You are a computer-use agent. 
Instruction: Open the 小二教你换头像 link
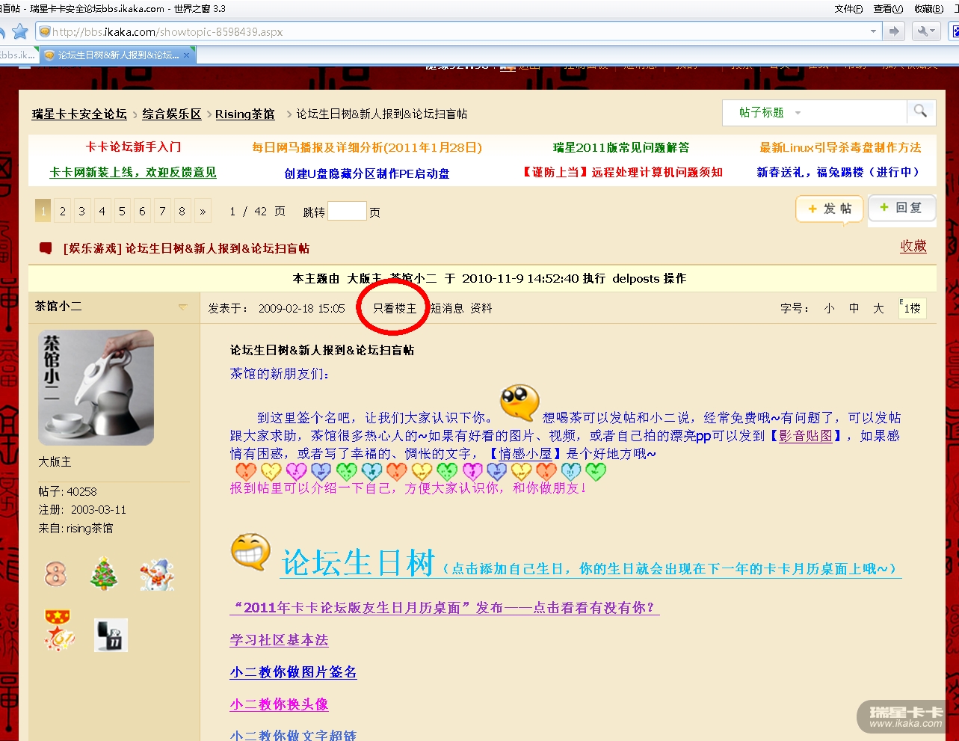[279, 704]
